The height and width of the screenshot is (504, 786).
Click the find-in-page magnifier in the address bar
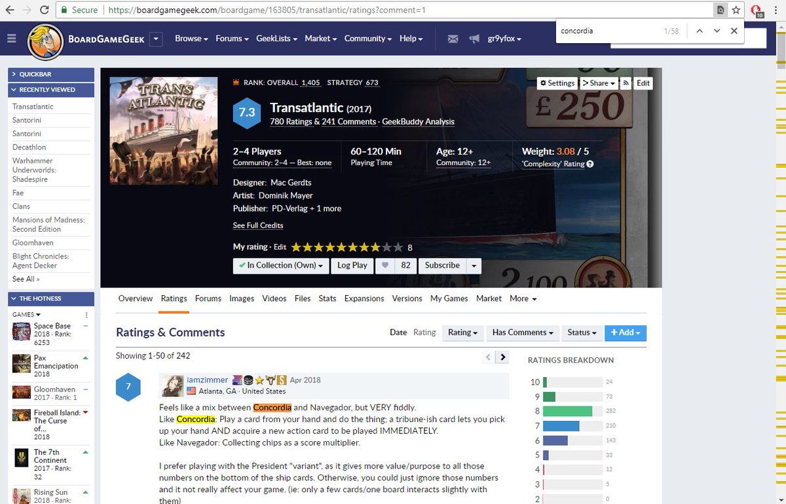tap(720, 10)
